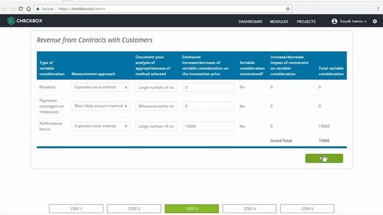The height and width of the screenshot is (215, 383).
Task: Open the settings gear icon
Action: pyautogui.click(x=375, y=21)
